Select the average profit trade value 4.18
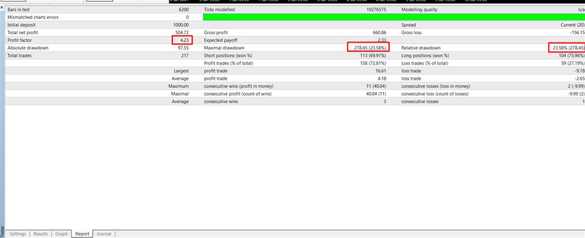The image size is (585, 238). 381,79
